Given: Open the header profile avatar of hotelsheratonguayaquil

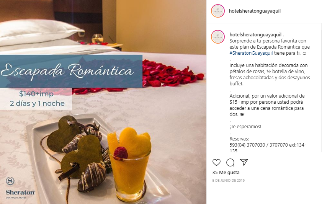Looking at the screenshot, I should tap(218, 11).
